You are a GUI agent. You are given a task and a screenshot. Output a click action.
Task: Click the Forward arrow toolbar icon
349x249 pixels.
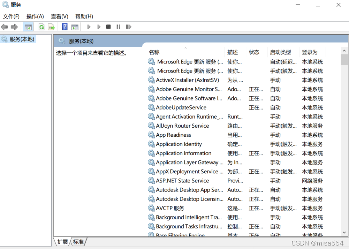pyautogui.click(x=14, y=27)
